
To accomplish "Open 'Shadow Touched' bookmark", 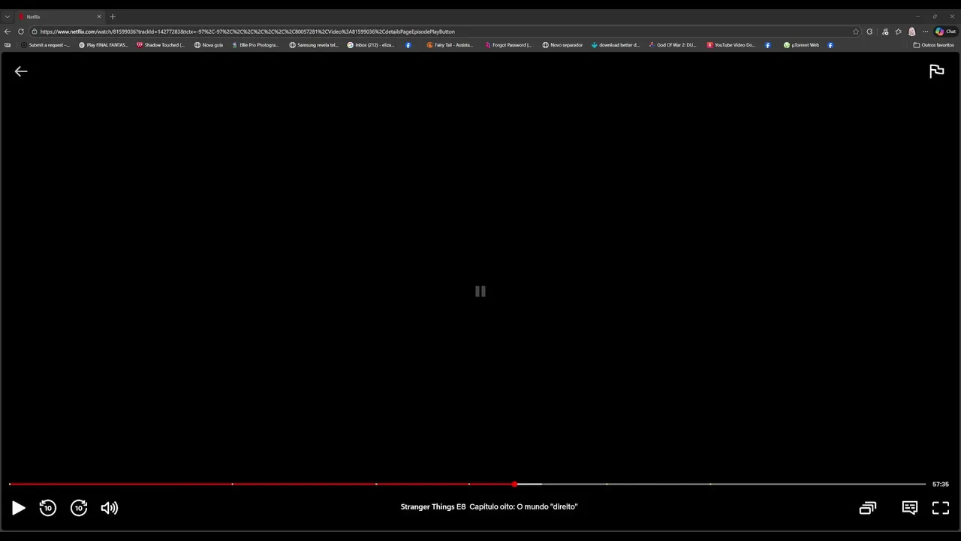I will [161, 45].
